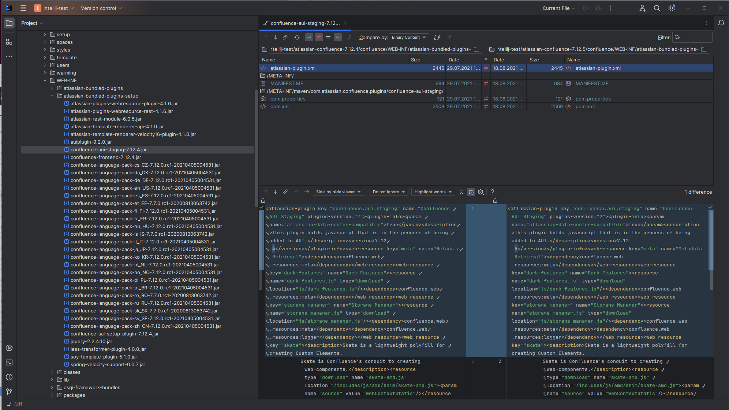Expand the atlassian-bundled-plugins folder

pyautogui.click(x=52, y=88)
